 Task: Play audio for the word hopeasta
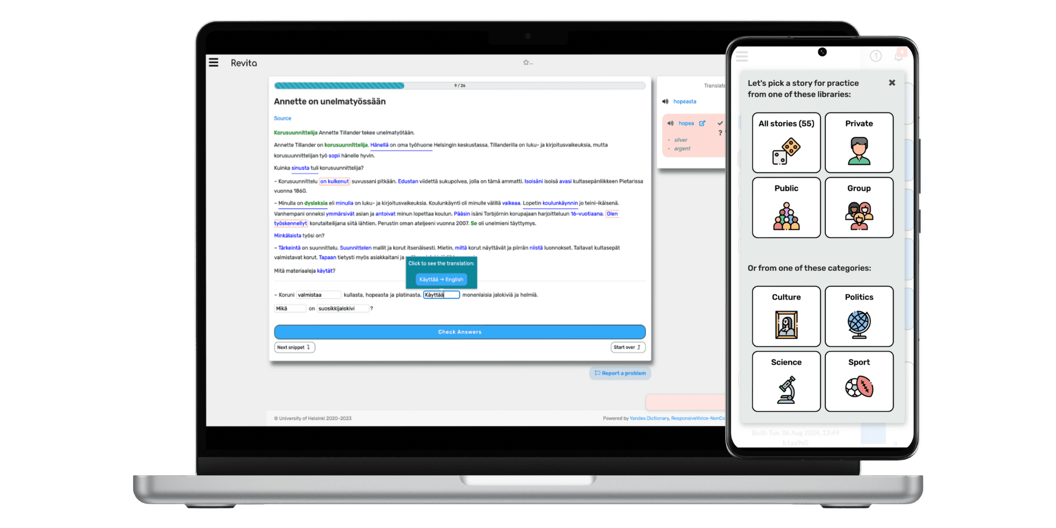[x=665, y=101]
